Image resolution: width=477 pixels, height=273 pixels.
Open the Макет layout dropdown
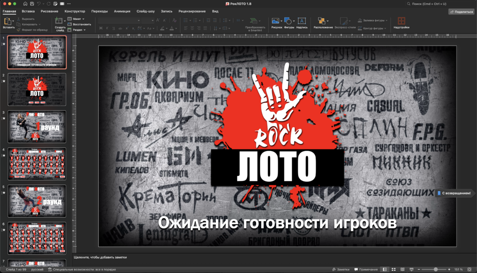(x=76, y=19)
